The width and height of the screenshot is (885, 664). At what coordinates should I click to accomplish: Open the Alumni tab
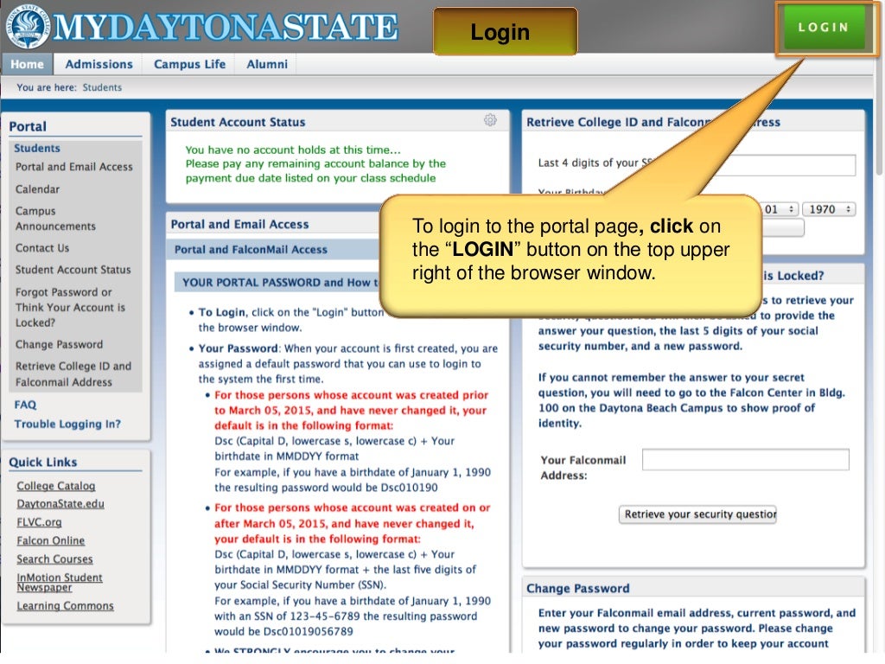click(267, 64)
